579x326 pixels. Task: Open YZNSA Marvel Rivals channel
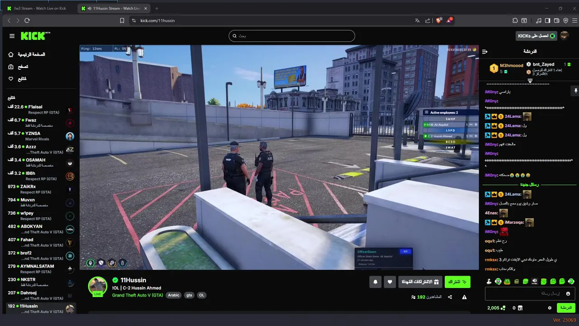[x=41, y=136]
